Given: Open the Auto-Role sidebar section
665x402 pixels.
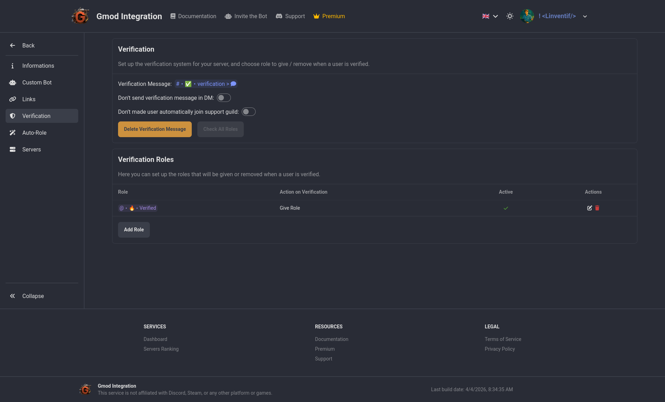Looking at the screenshot, I should [34, 133].
